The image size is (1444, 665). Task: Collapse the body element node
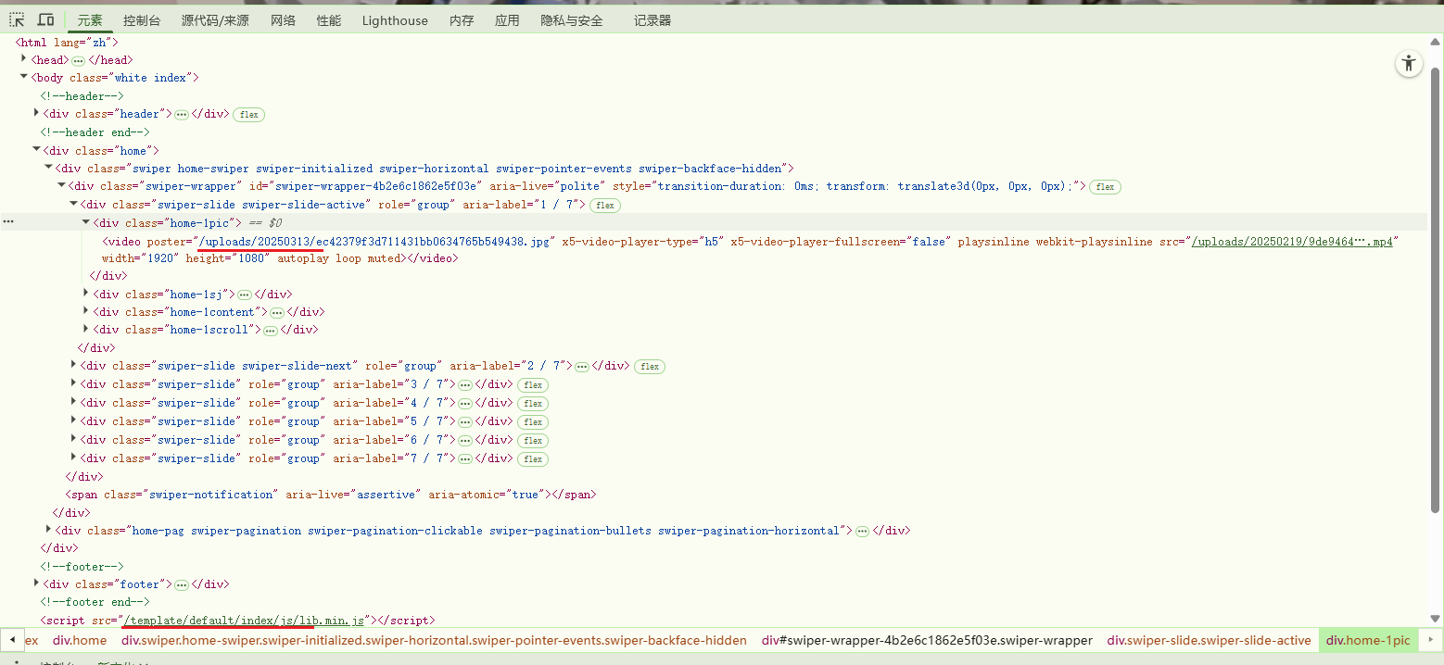[x=24, y=77]
